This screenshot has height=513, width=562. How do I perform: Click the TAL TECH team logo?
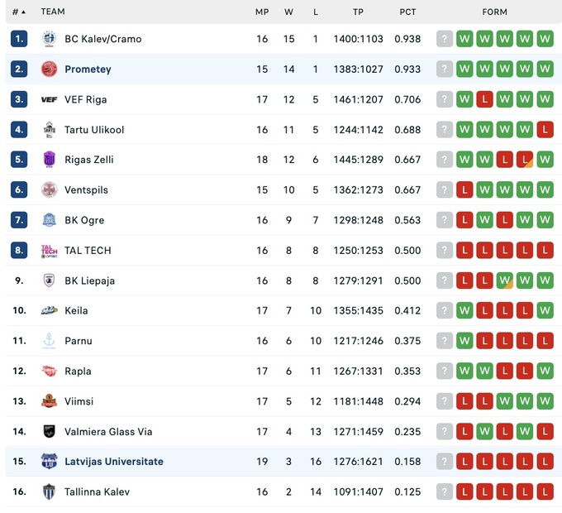coord(49,251)
